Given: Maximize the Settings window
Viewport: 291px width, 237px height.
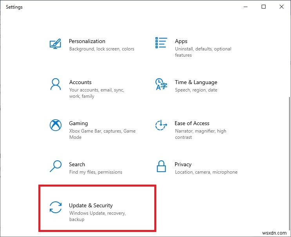Looking at the screenshot, I should (x=264, y=7).
